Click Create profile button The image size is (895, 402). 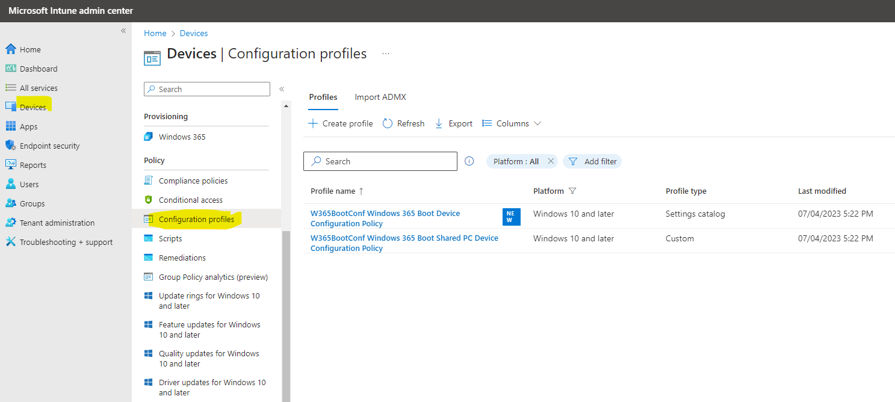(x=341, y=123)
